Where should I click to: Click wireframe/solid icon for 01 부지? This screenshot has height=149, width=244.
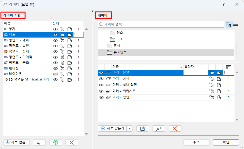click(x=70, y=29)
